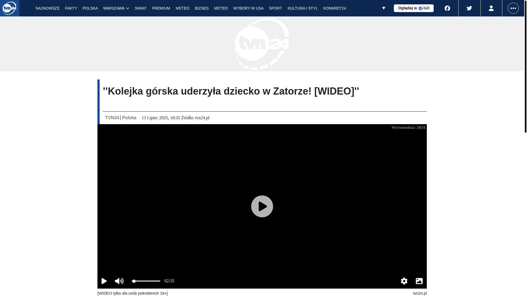The width and height of the screenshot is (527, 296).
Task: Expand hidden nav items with triangle arrow
Action: coord(384,8)
